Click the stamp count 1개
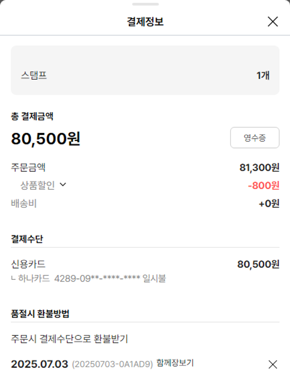 point(263,75)
